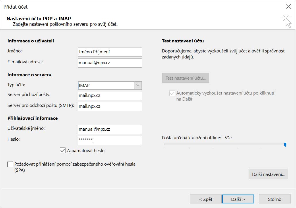This screenshot has width=296, height=208.
Task: Click the Další > button
Action: pos(238,199)
